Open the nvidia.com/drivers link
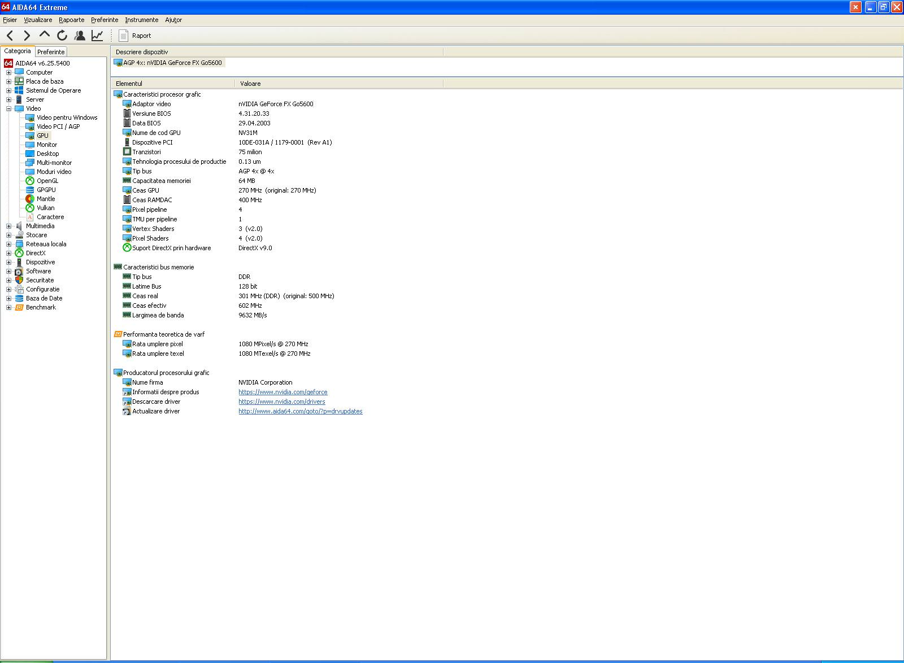 [x=281, y=402]
